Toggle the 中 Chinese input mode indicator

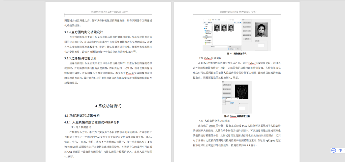click(x=340, y=150)
